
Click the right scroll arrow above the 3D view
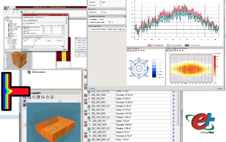[79, 101]
